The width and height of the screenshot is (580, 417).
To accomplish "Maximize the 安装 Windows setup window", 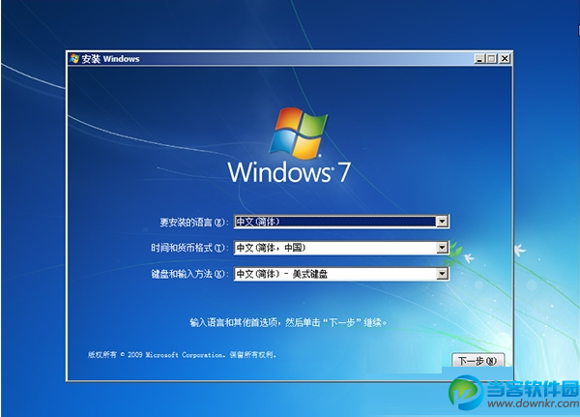I will tap(492, 58).
